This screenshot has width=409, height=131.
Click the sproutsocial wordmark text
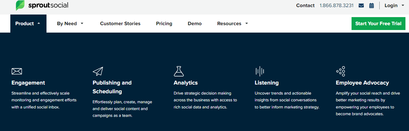click(x=48, y=5)
